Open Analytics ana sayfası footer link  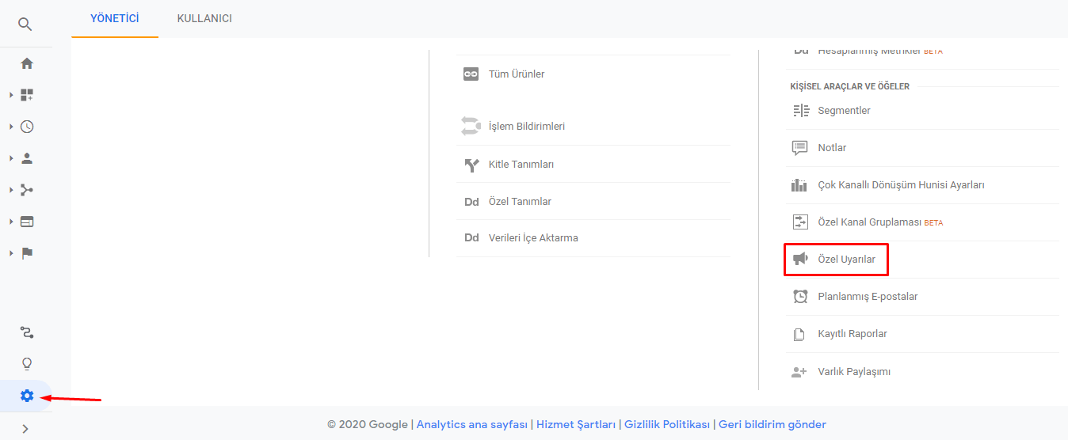click(x=472, y=425)
